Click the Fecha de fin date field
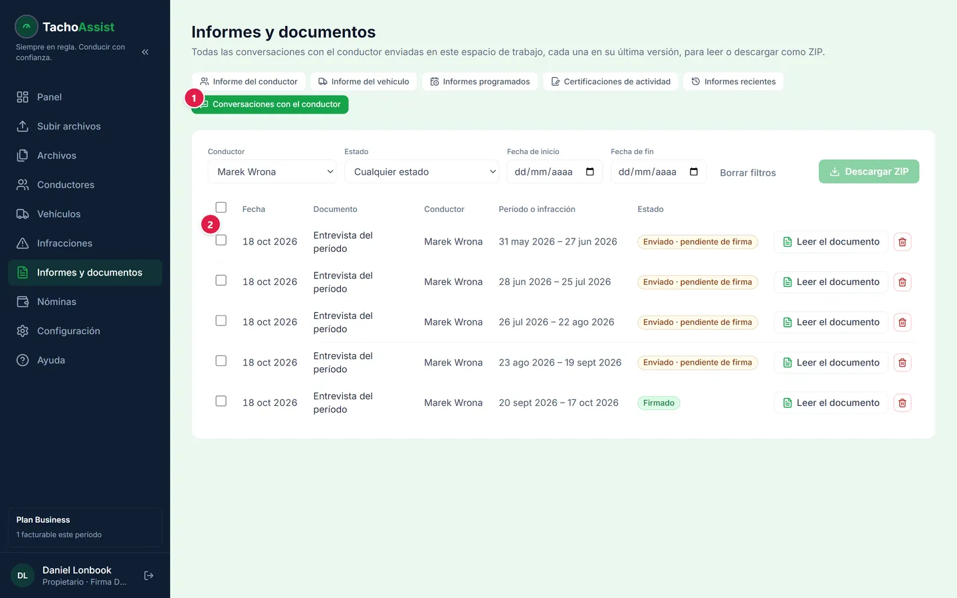 tap(659, 171)
